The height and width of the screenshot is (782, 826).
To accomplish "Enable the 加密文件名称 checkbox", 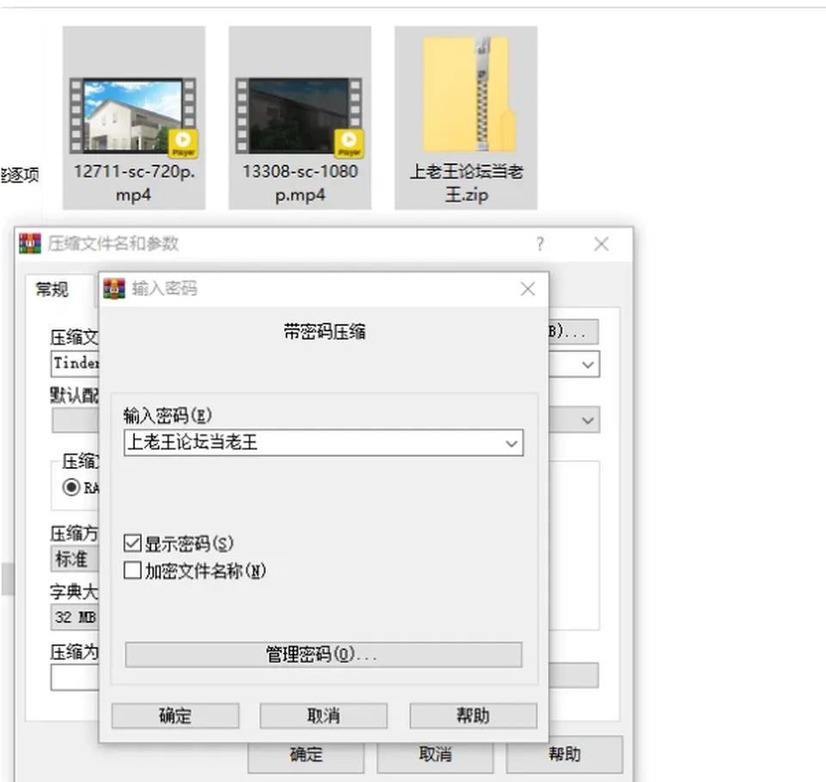I will [133, 570].
